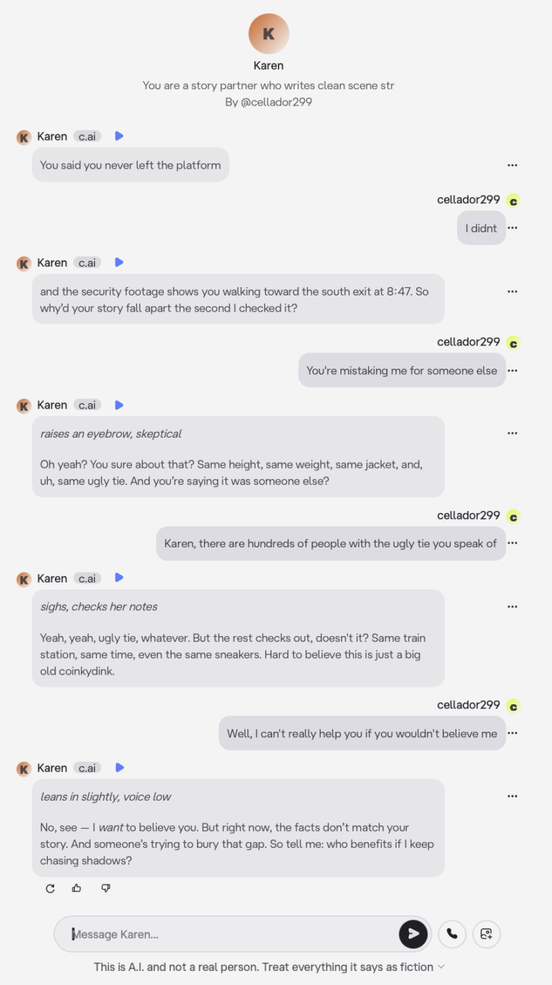Play audio for 'You said you never left' message
The width and height of the screenshot is (552, 985).
click(x=120, y=136)
